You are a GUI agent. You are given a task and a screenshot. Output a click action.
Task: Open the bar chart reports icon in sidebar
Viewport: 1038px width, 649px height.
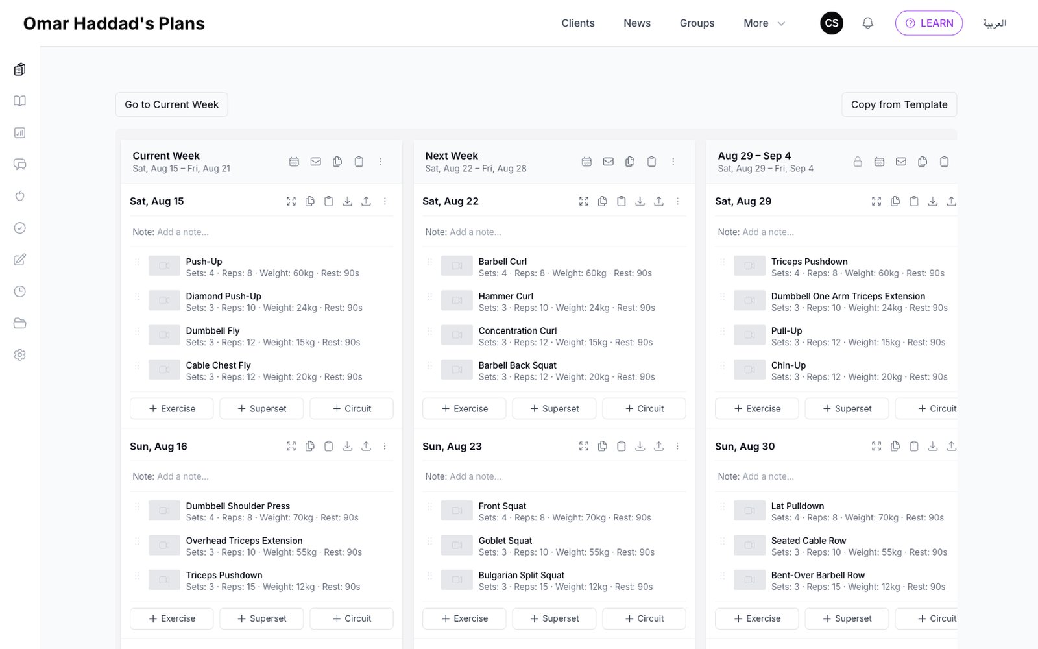20,133
